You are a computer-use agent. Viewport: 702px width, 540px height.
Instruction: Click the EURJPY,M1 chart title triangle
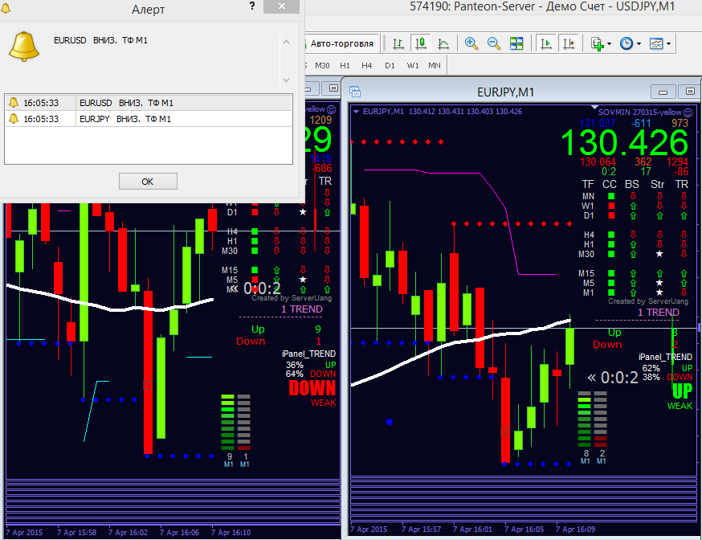click(357, 112)
